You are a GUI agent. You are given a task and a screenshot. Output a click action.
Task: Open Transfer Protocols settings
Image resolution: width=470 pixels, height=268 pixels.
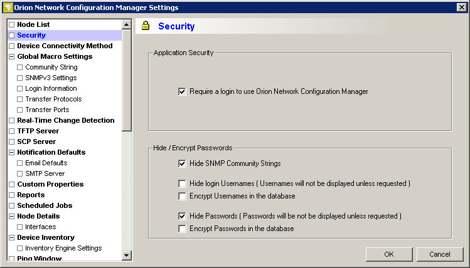(53, 99)
